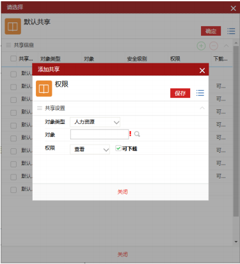240x264 pixels.
Task: Close the 添加共享 dialog with X
Action: coord(202,70)
